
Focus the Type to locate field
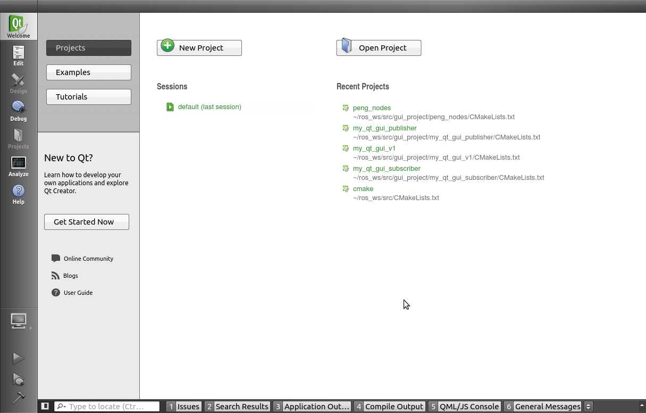107,406
